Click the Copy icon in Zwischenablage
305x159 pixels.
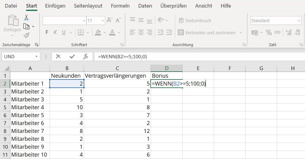[26, 26]
